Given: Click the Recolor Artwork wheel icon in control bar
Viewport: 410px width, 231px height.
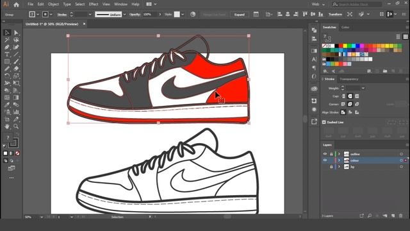Looking at the screenshot, I should (193, 14).
